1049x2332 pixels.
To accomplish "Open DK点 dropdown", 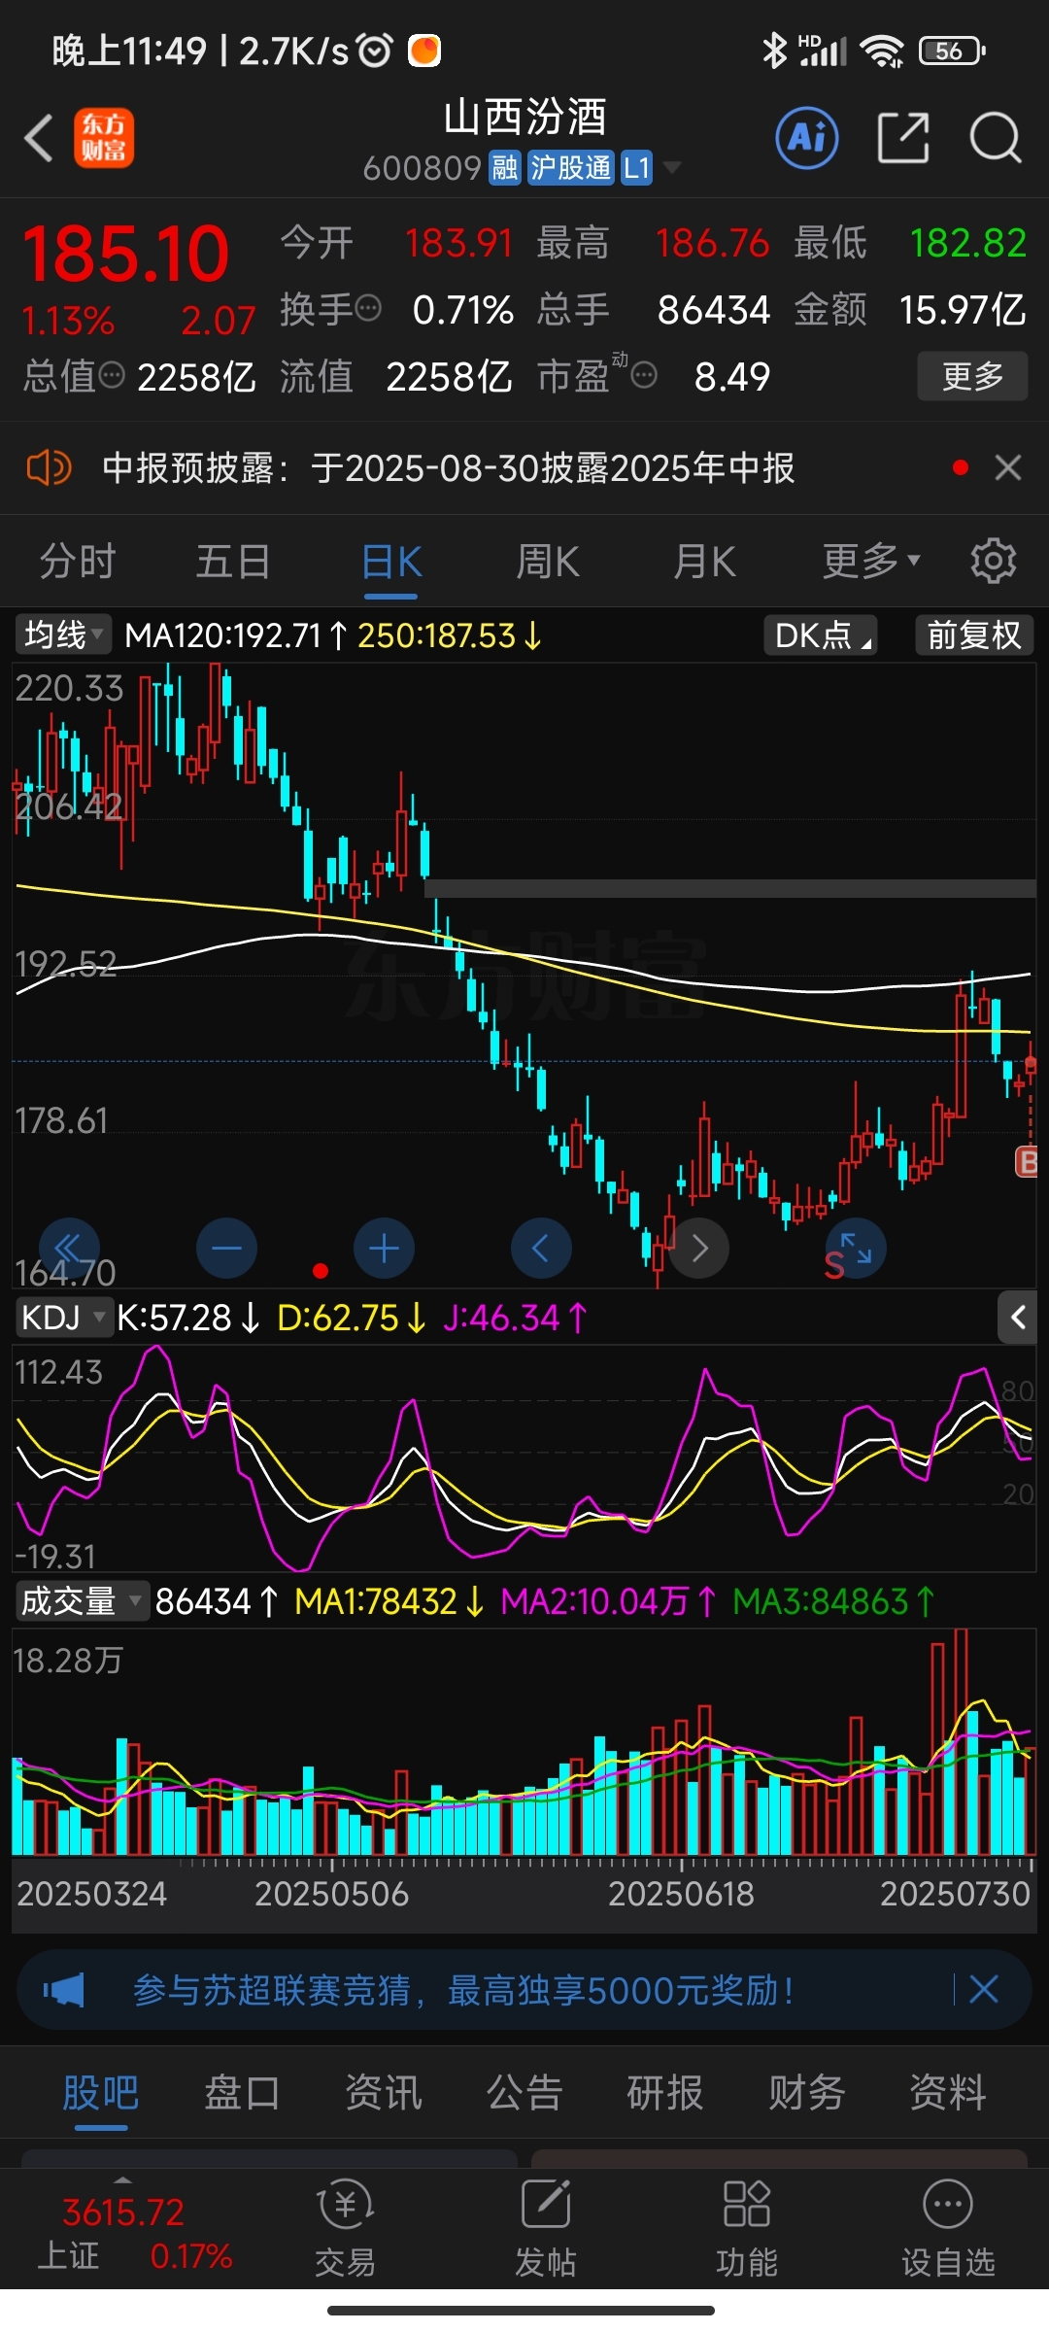I will pos(821,635).
